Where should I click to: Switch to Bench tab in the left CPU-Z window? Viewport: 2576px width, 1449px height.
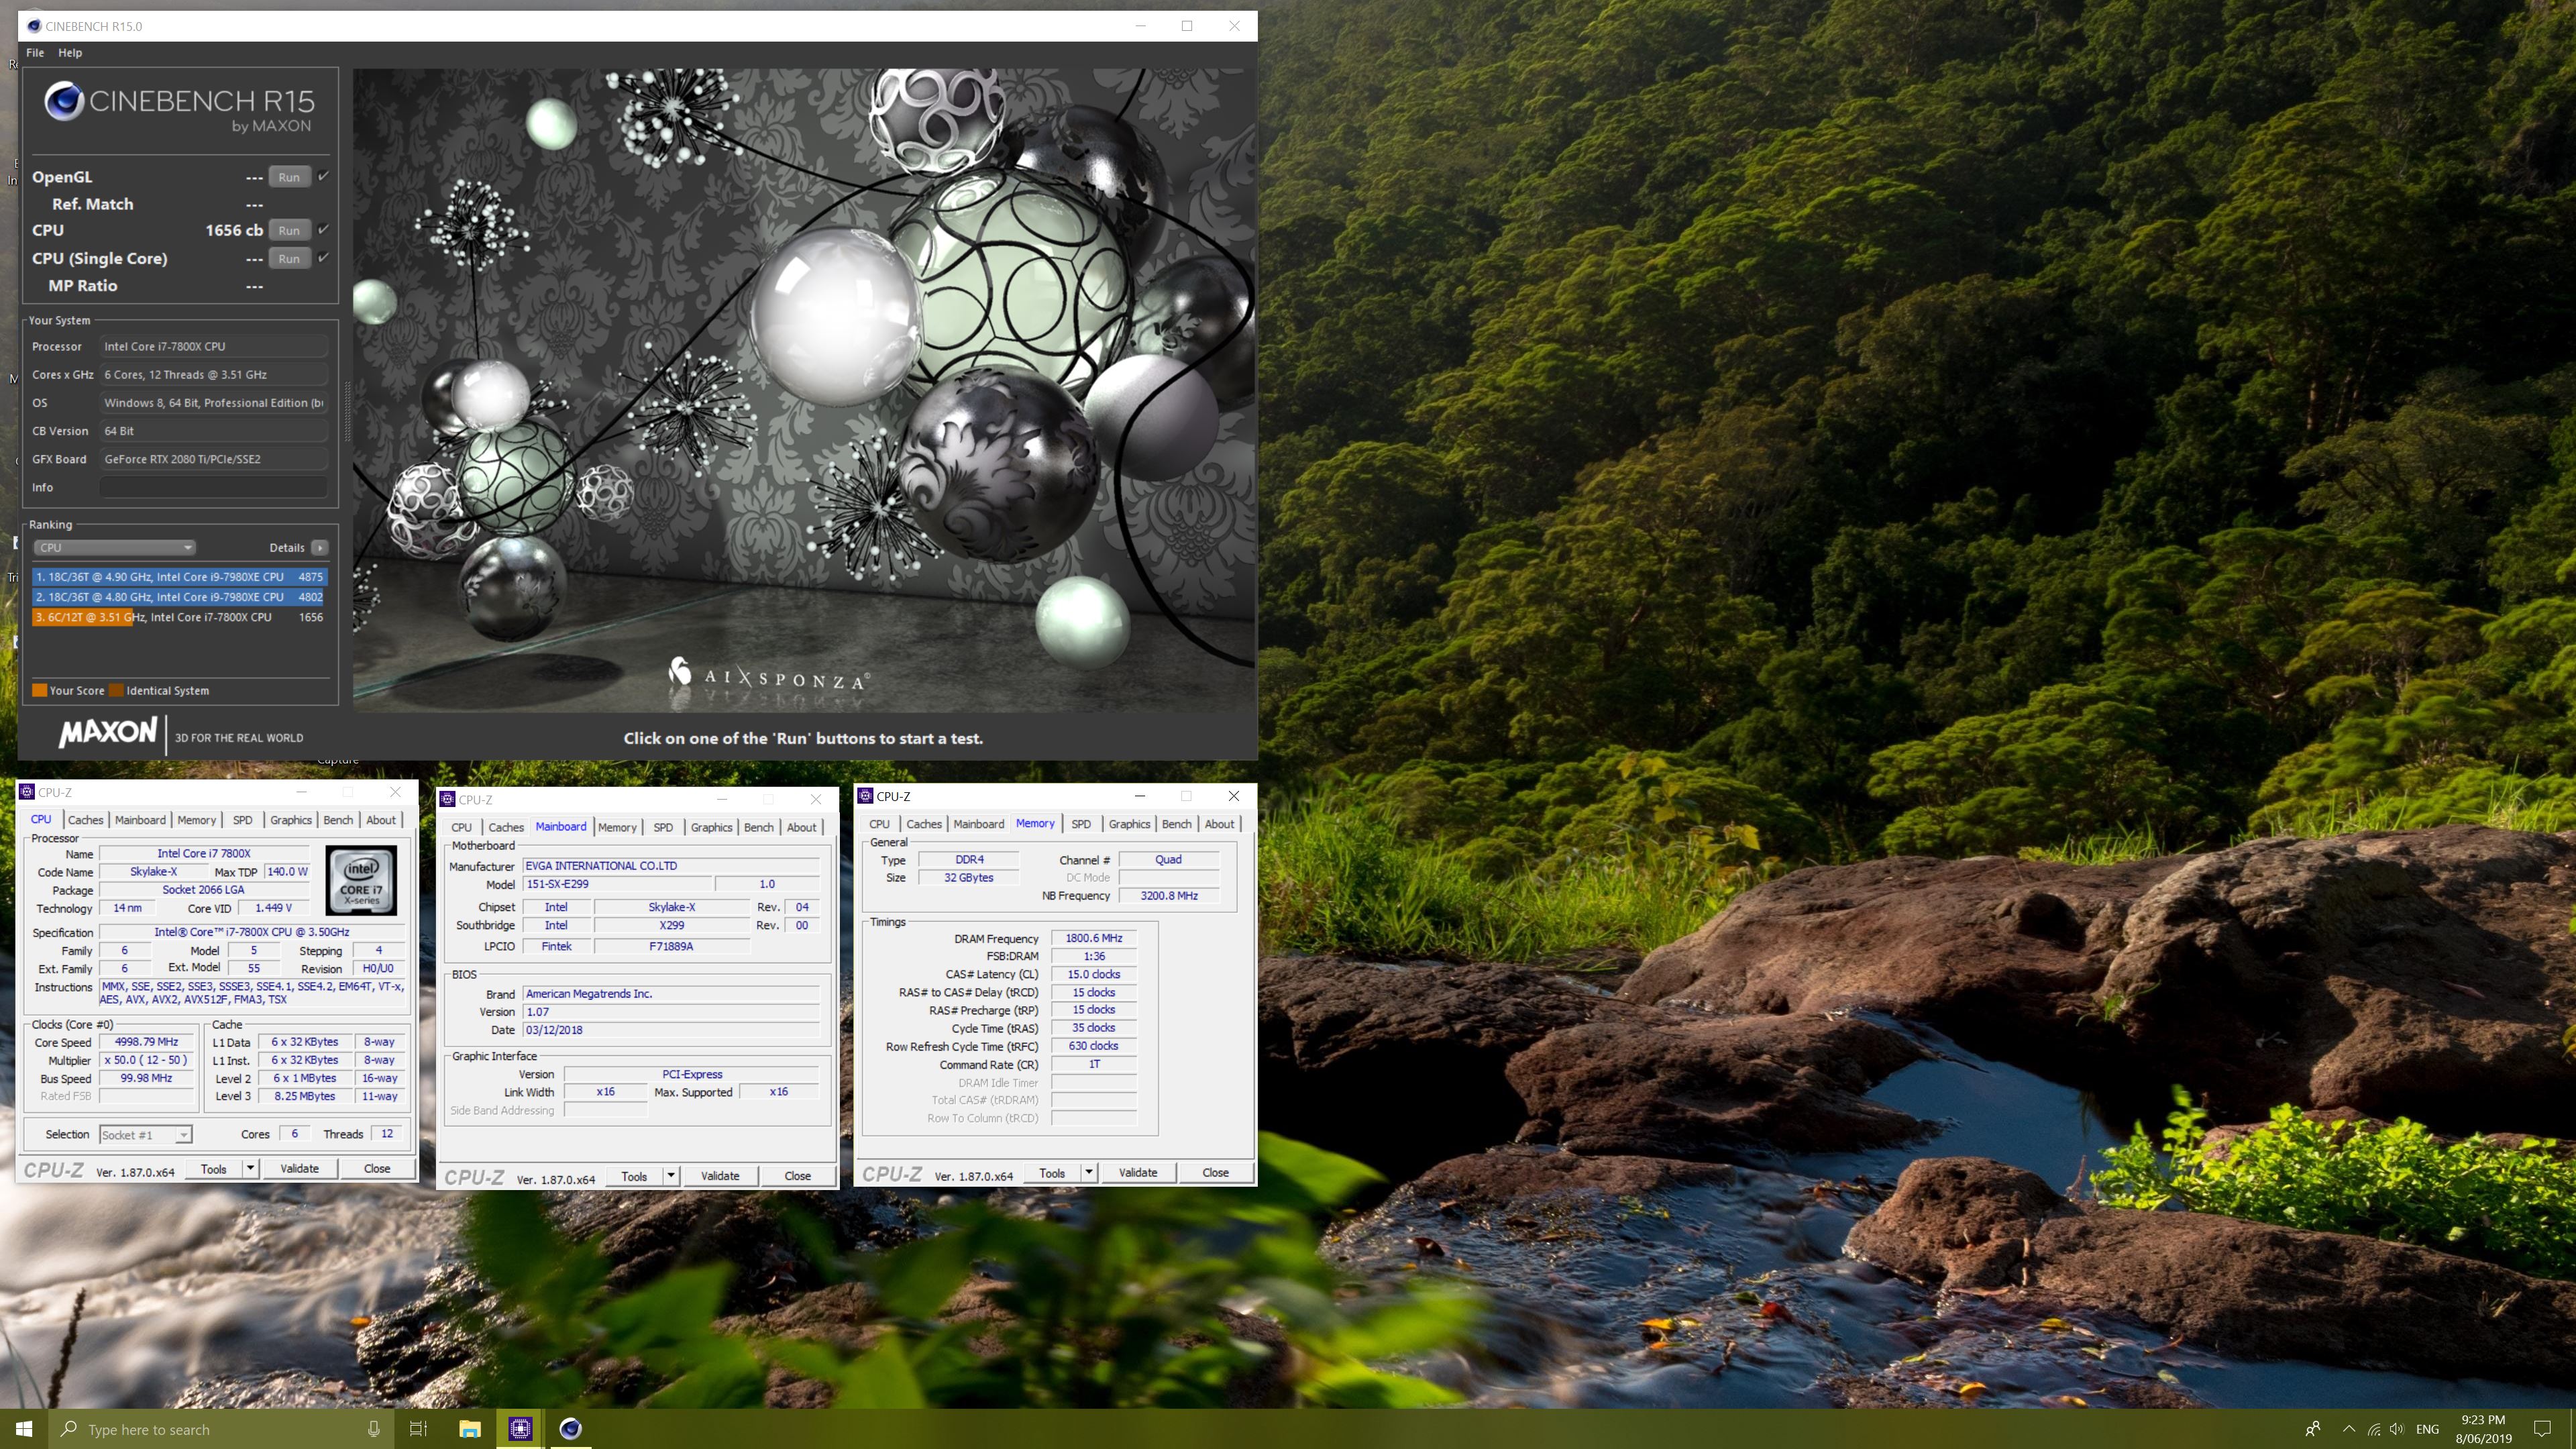point(338,820)
